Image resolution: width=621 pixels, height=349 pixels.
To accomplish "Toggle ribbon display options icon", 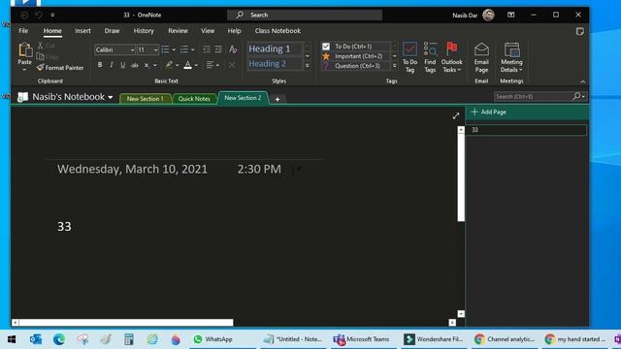I will [x=511, y=16].
